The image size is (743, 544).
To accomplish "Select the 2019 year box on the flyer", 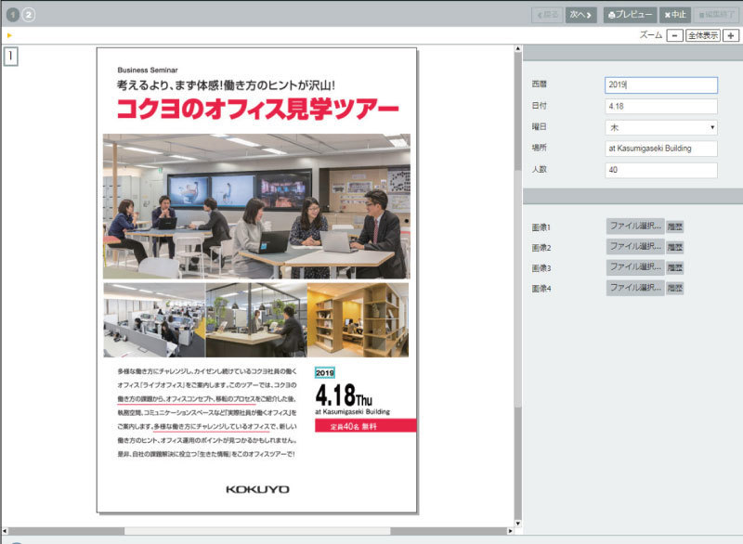I will click(325, 372).
